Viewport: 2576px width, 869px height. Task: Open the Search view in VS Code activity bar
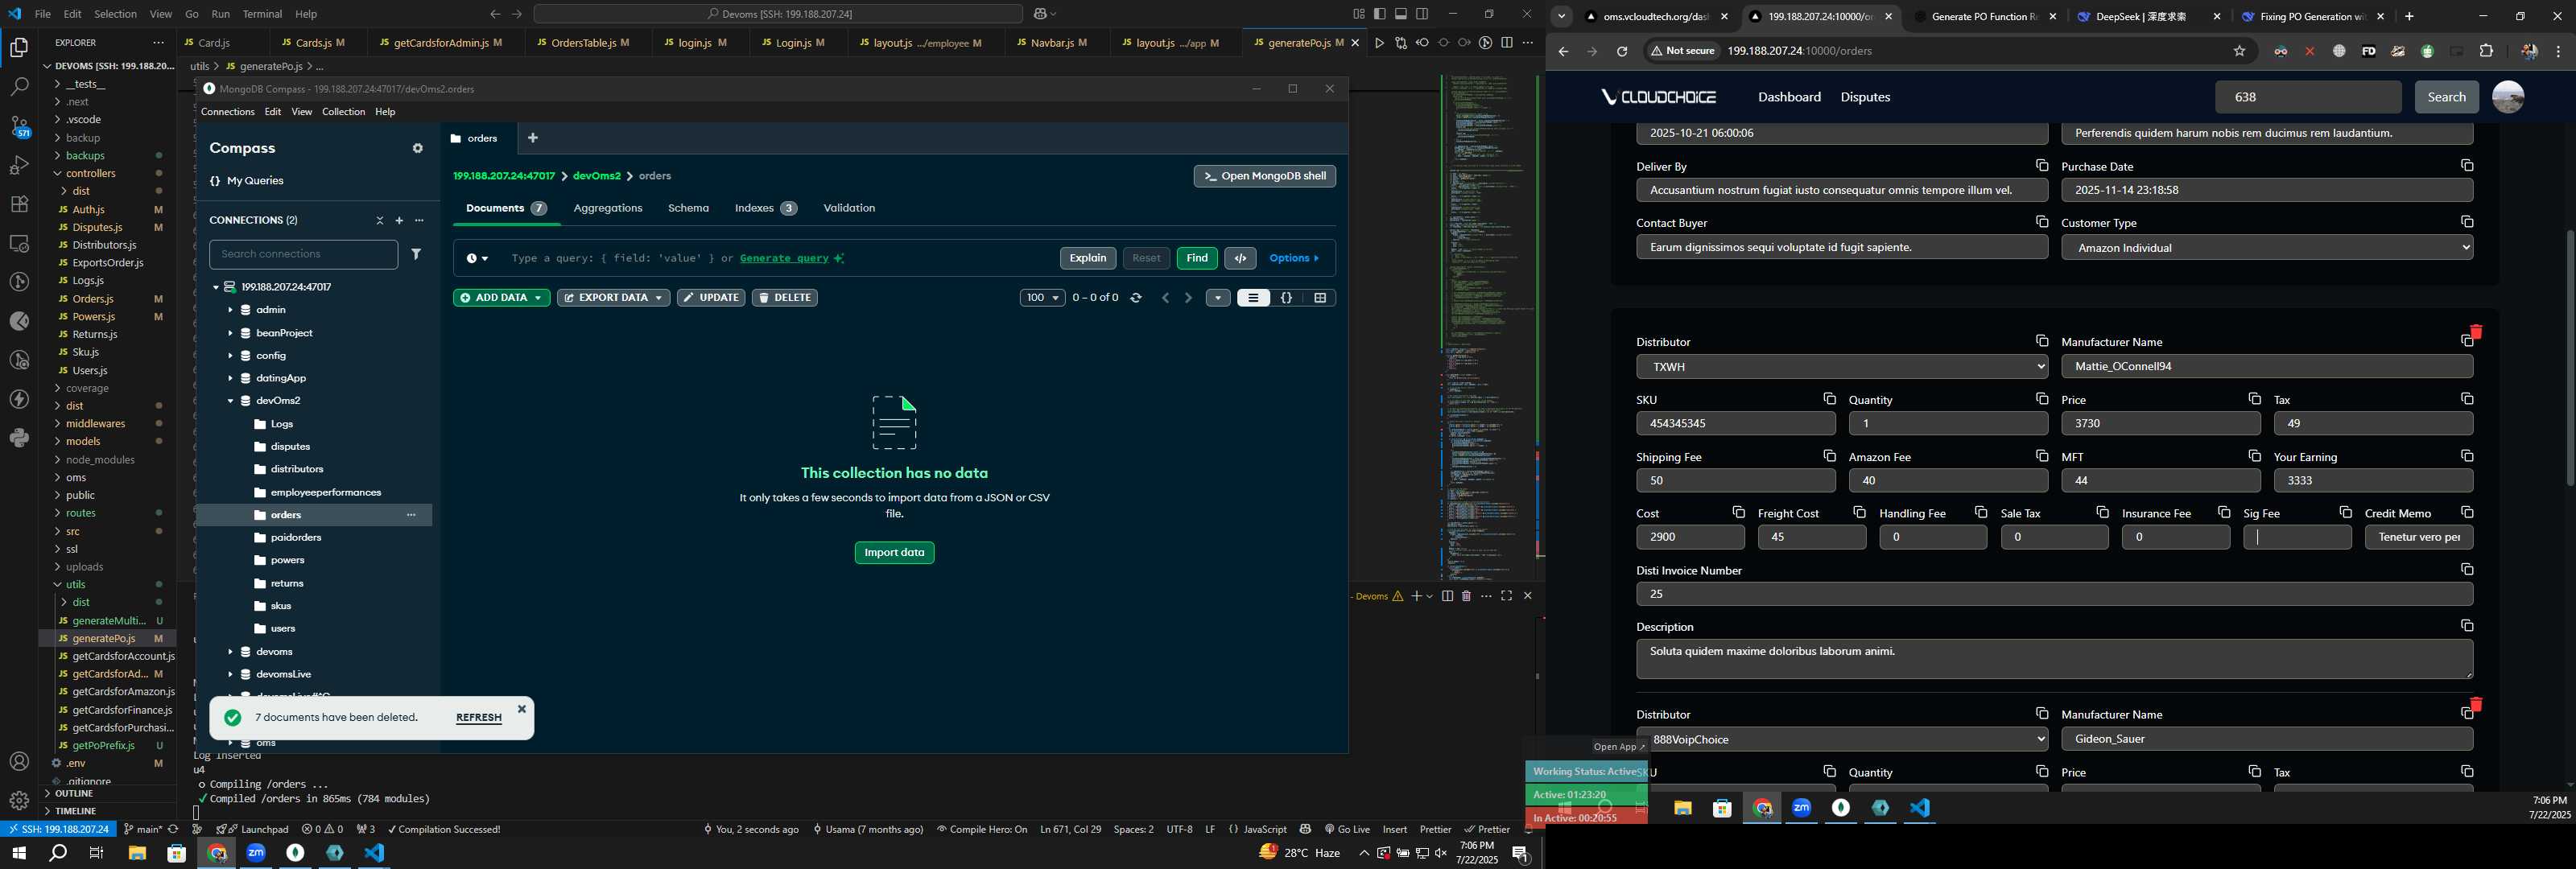[19, 87]
